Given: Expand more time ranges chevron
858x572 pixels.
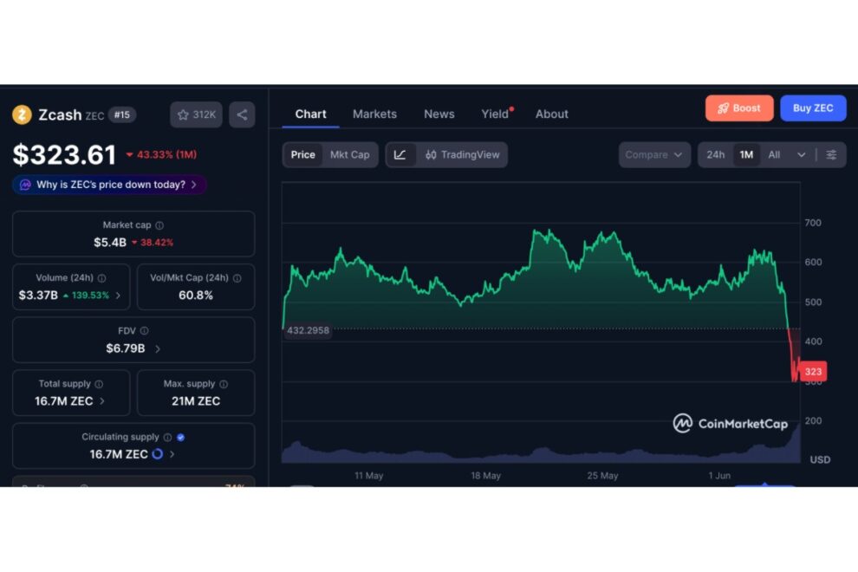Looking at the screenshot, I should pos(801,155).
